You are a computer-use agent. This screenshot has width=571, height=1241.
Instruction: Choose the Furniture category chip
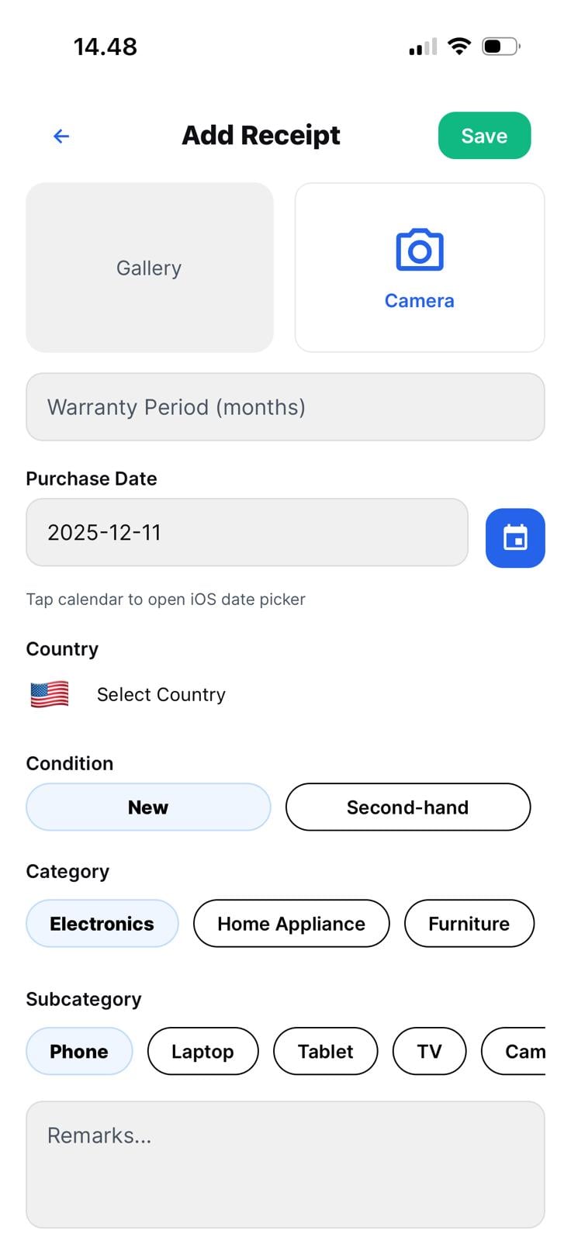pyautogui.click(x=469, y=923)
